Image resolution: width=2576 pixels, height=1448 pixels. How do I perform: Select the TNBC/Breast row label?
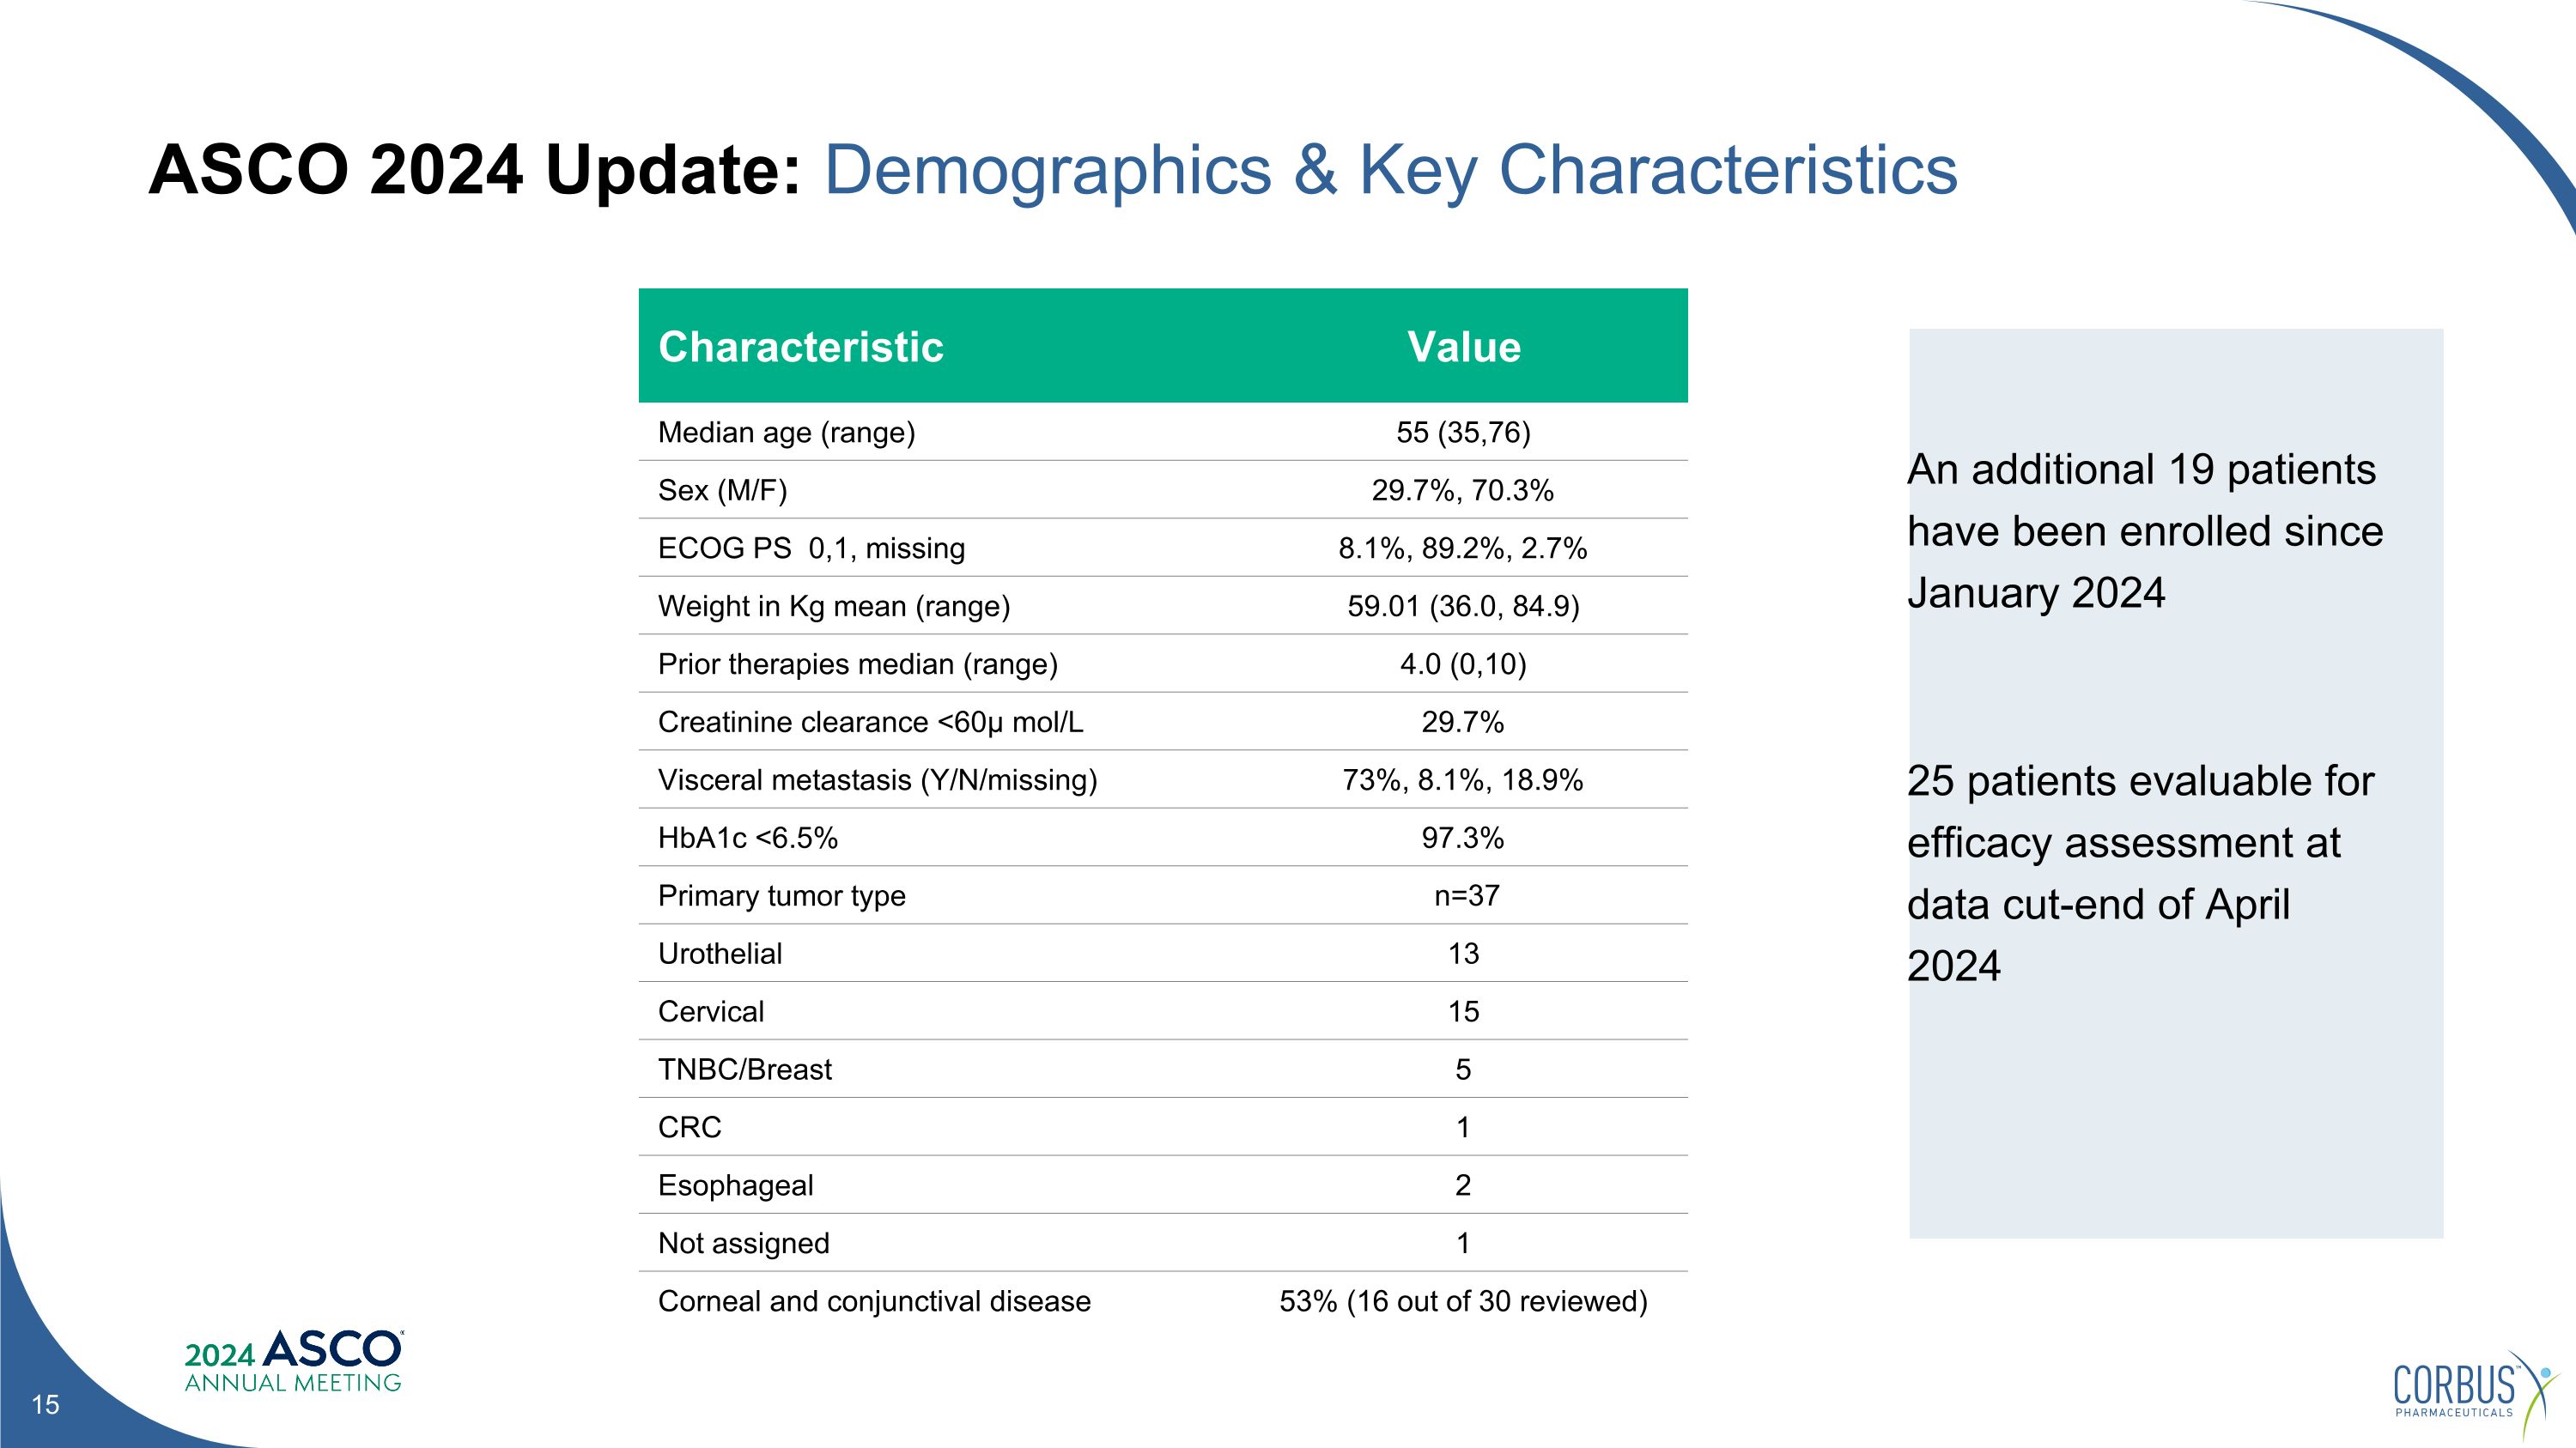coord(744,1069)
